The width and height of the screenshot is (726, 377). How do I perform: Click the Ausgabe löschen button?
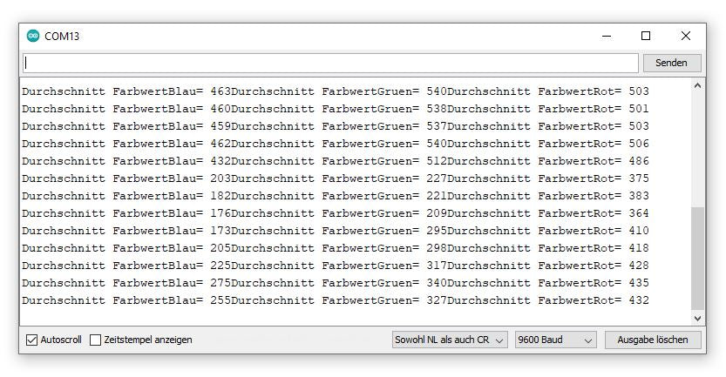(653, 340)
